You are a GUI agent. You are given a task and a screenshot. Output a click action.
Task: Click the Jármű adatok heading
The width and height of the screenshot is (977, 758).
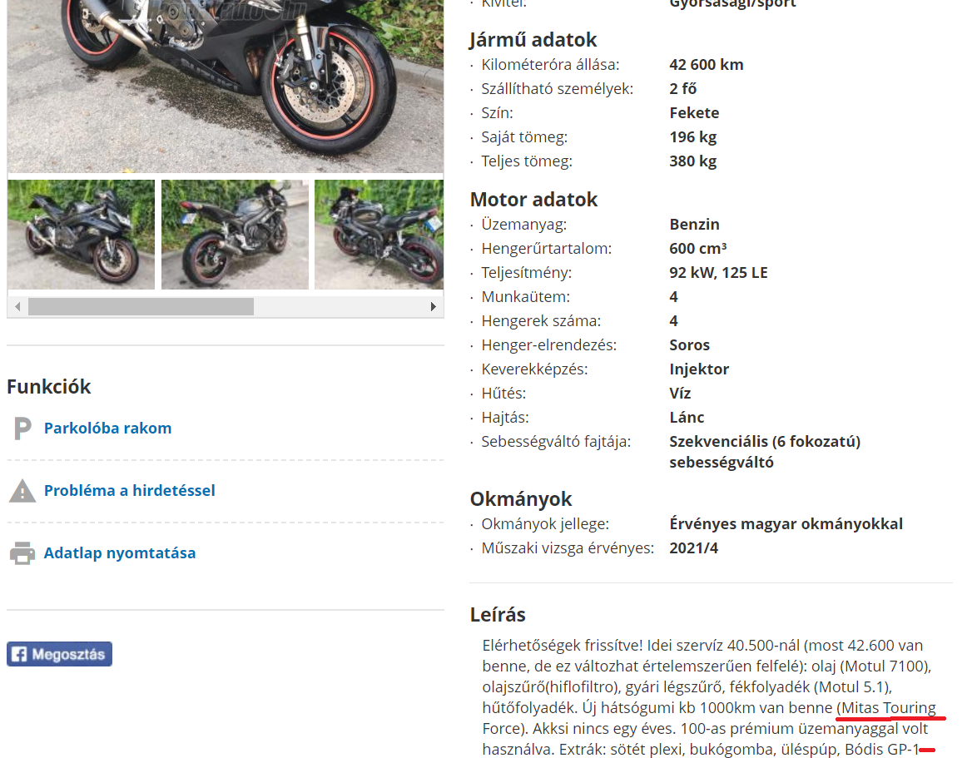533,40
